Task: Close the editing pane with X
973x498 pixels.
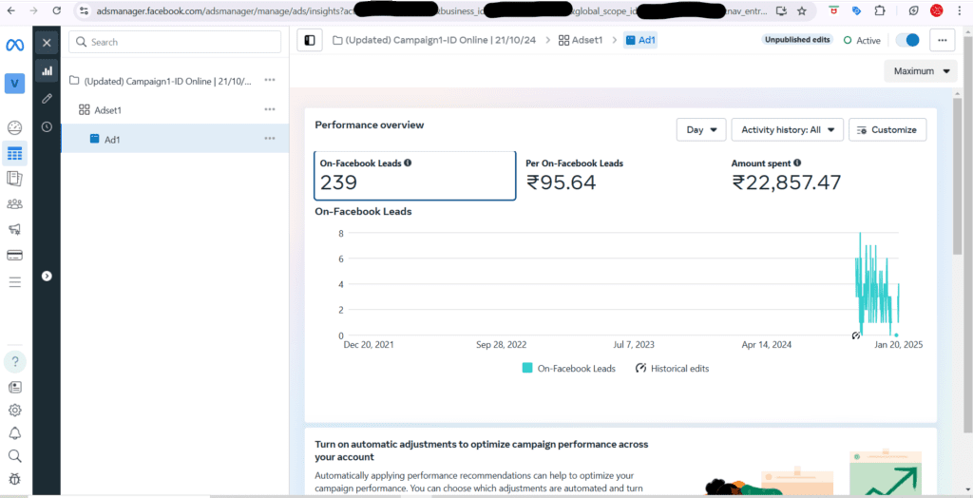Action: coord(47,43)
